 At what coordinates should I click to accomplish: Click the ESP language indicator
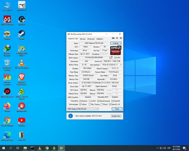click(169, 148)
